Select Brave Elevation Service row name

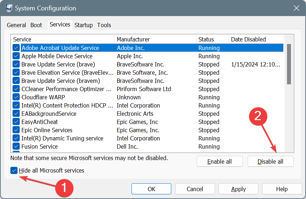[67, 73]
